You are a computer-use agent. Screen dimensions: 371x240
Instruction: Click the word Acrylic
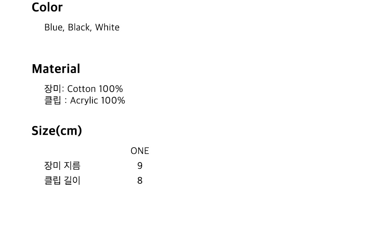click(x=84, y=101)
